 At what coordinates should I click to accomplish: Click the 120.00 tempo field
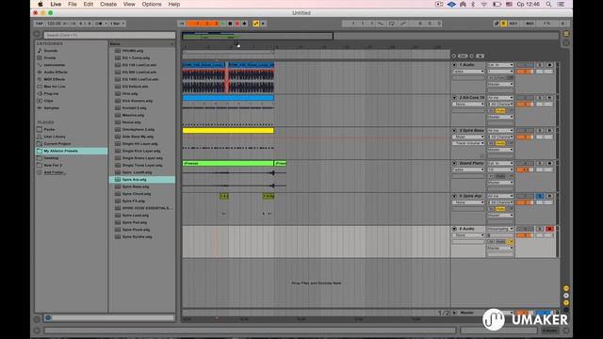click(x=55, y=24)
